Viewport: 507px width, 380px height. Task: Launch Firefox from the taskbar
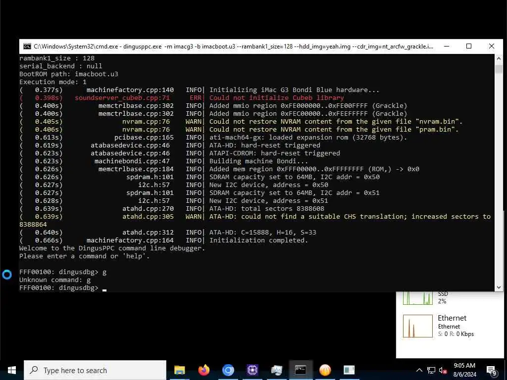(203, 370)
